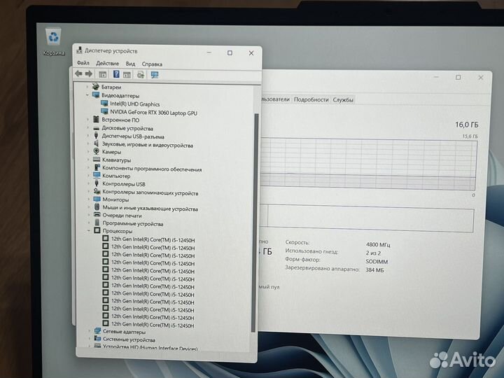Click the Контроллеры запоминающих устройств icon
The image size is (504, 378).
point(97,191)
